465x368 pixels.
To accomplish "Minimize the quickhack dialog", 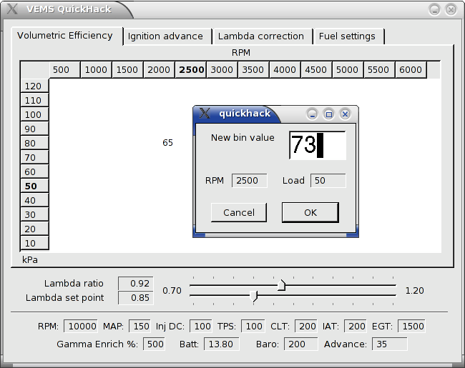I will point(312,114).
